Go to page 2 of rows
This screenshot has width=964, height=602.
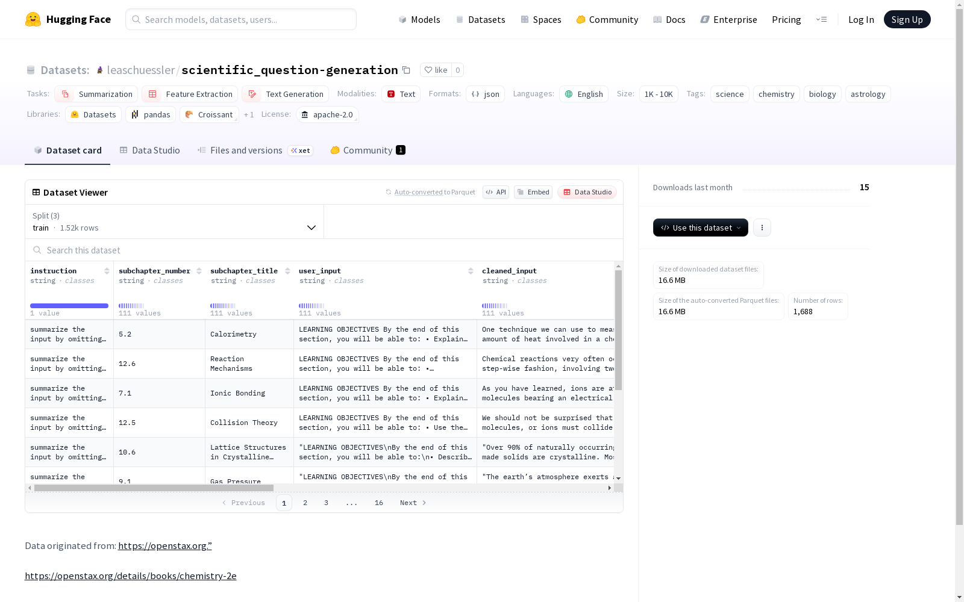click(305, 503)
